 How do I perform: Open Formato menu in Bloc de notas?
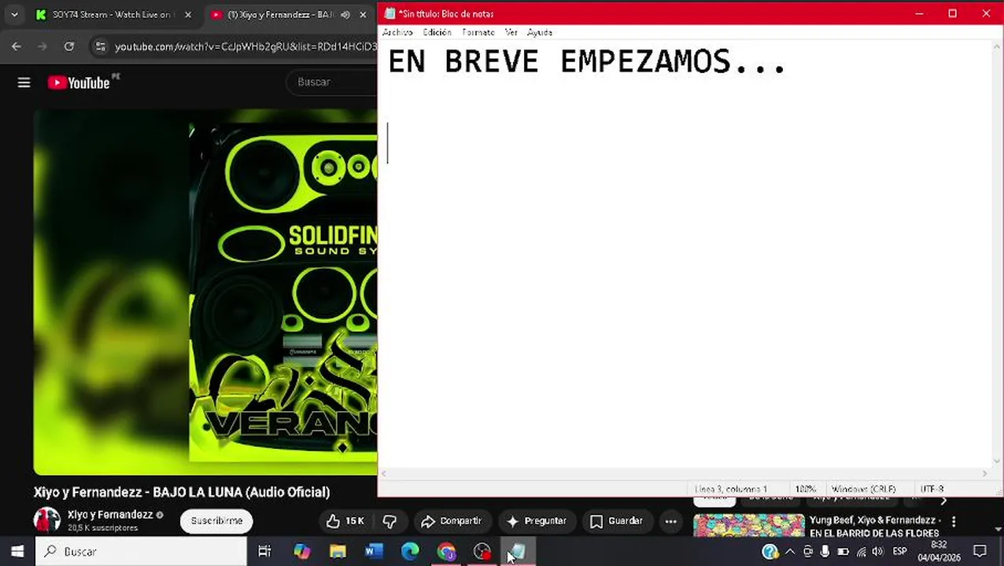pos(478,32)
